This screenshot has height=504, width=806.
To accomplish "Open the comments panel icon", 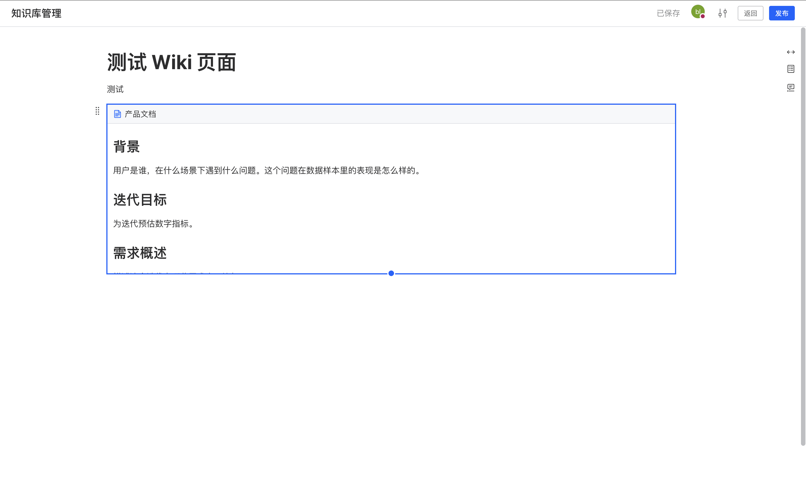I will [x=791, y=88].
